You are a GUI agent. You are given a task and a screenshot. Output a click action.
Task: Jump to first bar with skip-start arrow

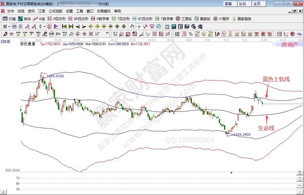(x=64, y=26)
